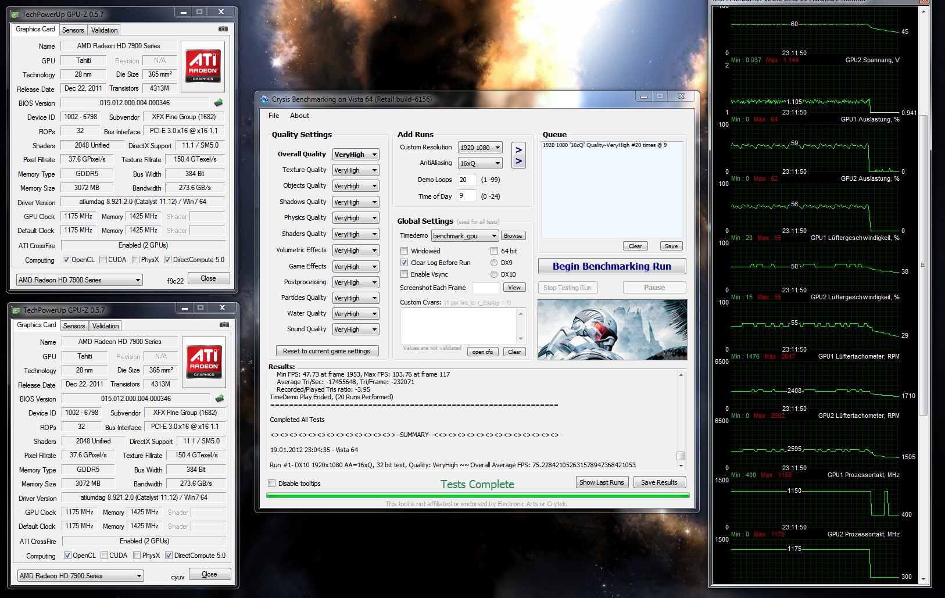Screen dimensions: 945x598
Task: Toggle Disable tooltips checkbox
Action: pyautogui.click(x=271, y=484)
